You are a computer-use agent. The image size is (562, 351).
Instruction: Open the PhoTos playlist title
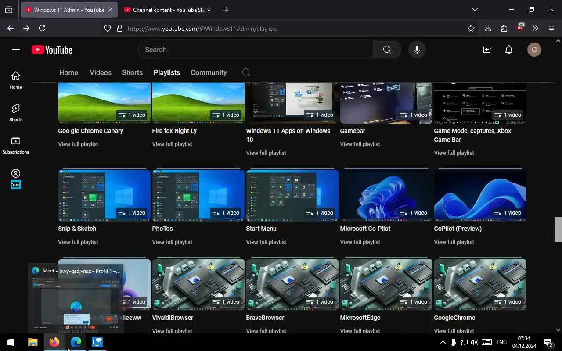pos(162,229)
